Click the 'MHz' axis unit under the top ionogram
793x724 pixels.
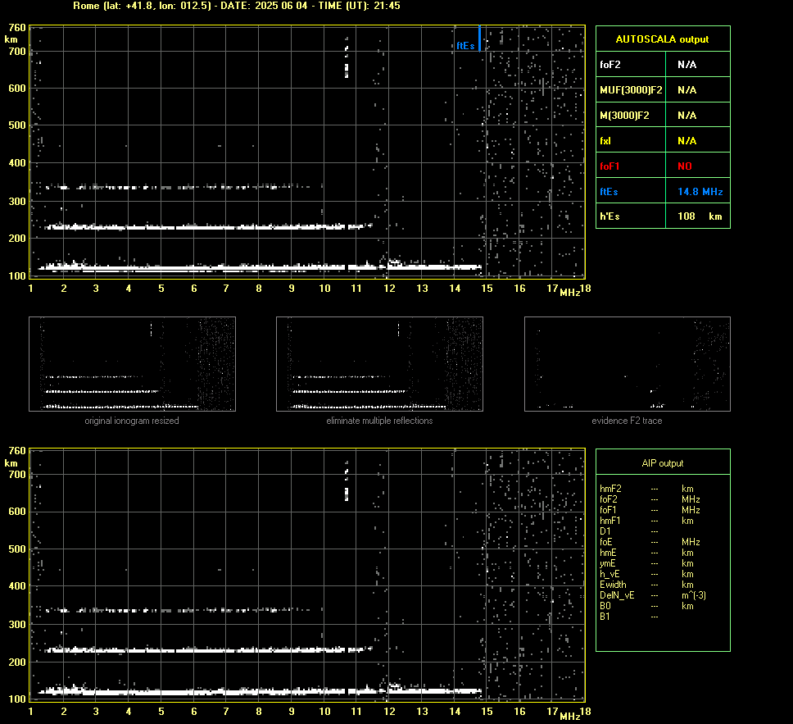point(569,293)
